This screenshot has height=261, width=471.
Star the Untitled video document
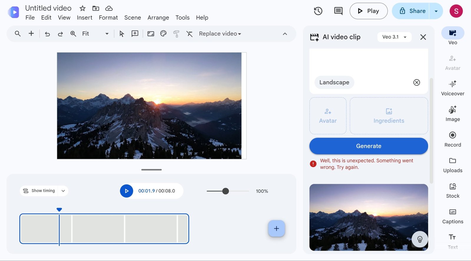click(x=82, y=8)
